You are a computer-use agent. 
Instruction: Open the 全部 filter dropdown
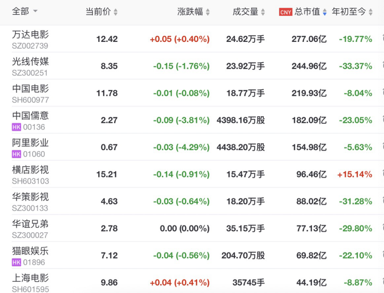click(x=35, y=12)
